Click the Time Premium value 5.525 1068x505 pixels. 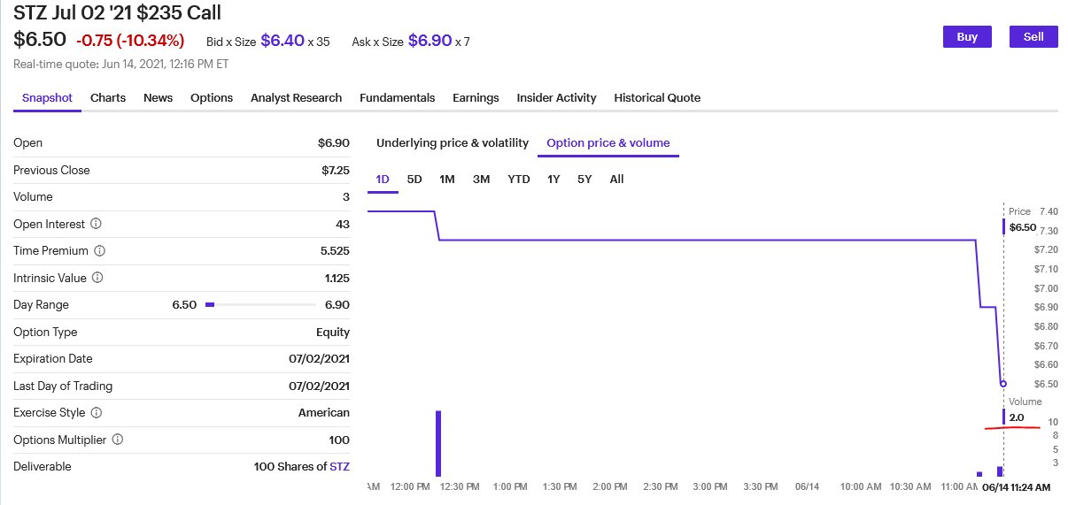pos(335,251)
